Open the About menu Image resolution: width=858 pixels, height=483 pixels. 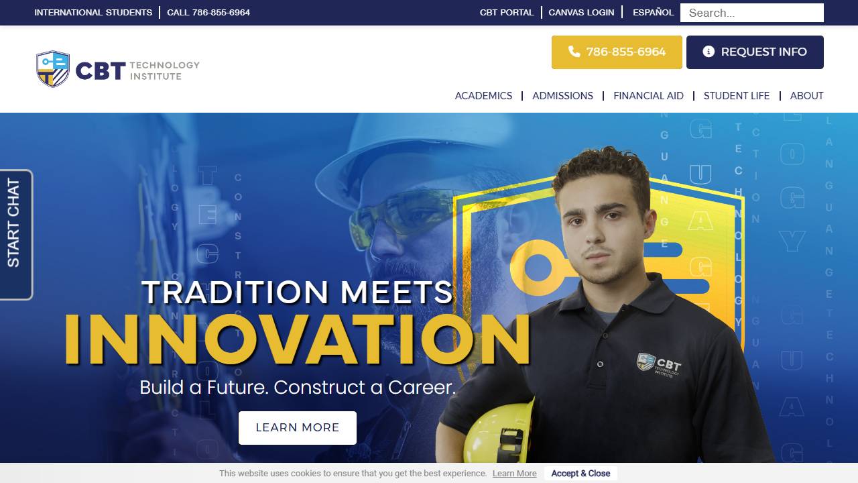pyautogui.click(x=806, y=96)
